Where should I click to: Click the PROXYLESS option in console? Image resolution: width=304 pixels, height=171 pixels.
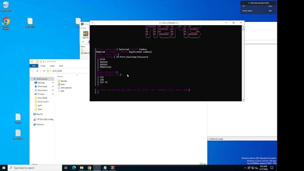105,67
